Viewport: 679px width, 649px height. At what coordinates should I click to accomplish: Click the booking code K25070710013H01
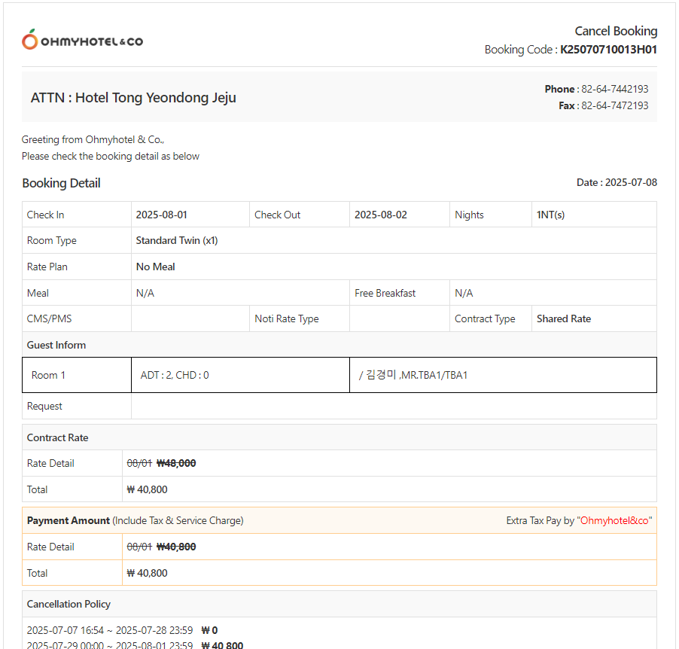(608, 50)
